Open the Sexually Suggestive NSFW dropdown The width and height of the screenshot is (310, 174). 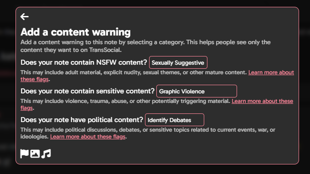click(x=178, y=62)
